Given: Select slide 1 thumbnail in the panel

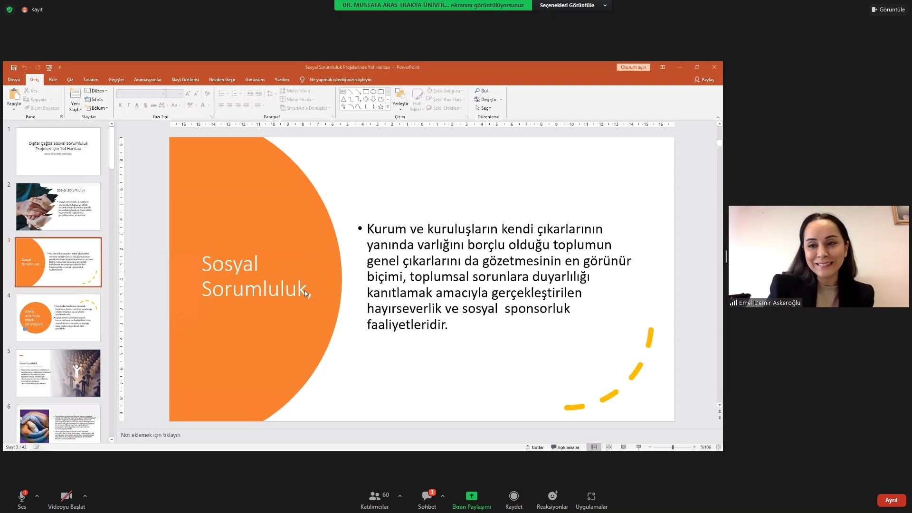Looking at the screenshot, I should click(58, 151).
